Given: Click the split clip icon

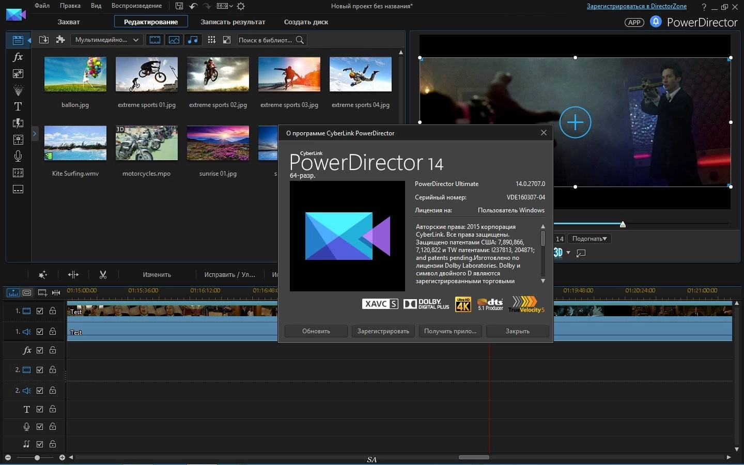Looking at the screenshot, I should [73, 275].
